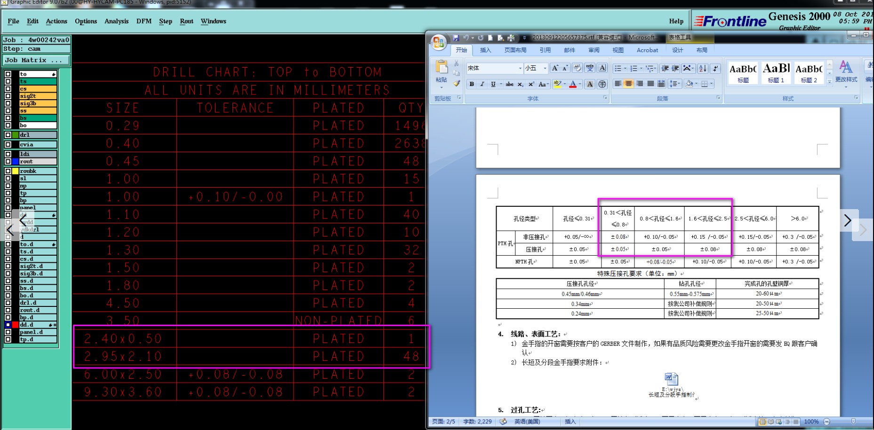
Task: Open font color dropdown arrow
Action: pos(580,84)
